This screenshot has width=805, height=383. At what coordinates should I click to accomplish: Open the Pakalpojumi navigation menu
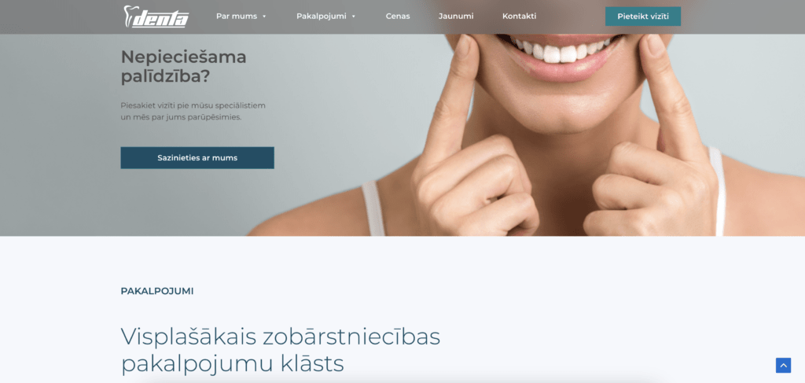[322, 17]
